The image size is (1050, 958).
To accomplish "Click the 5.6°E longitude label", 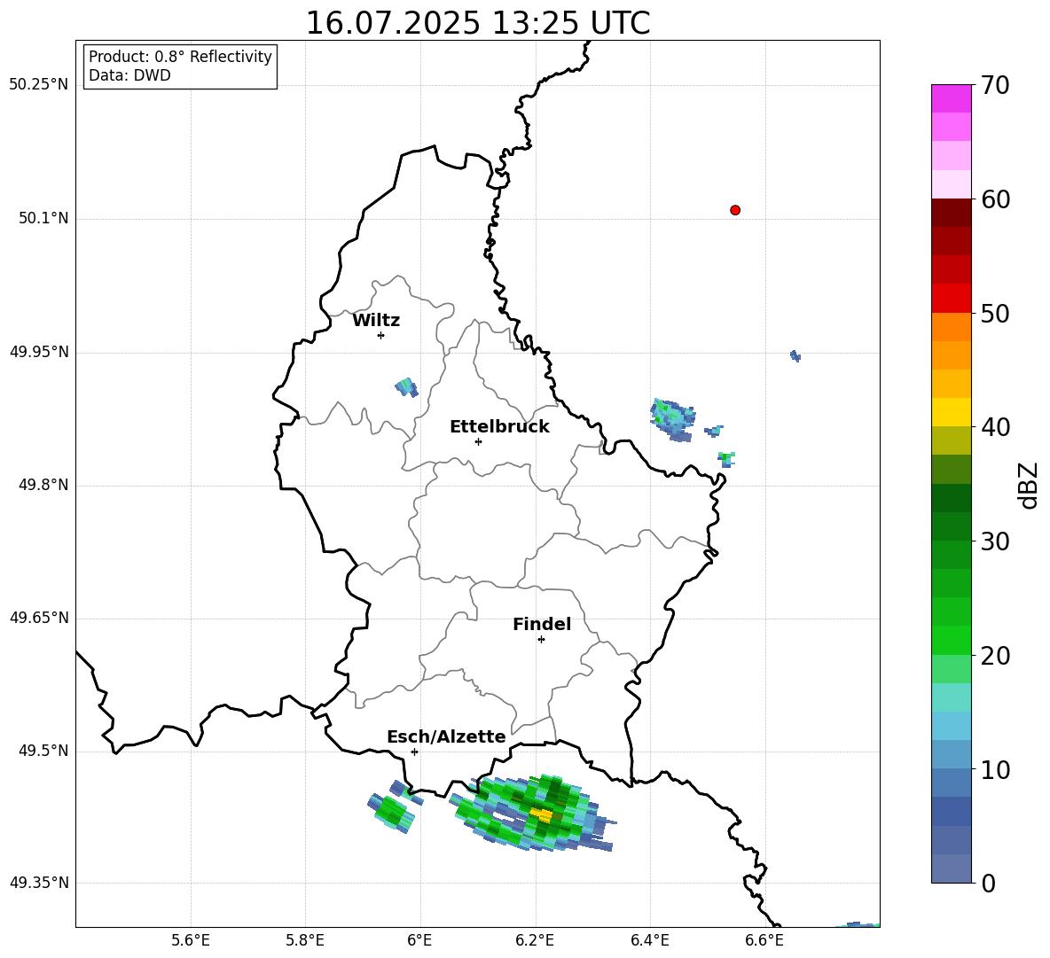I will point(190,940).
